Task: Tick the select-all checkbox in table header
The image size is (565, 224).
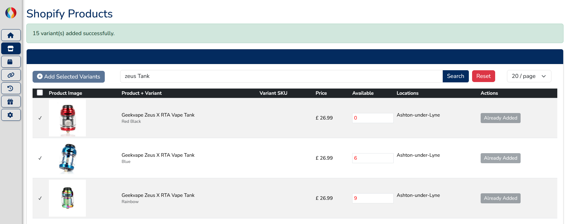Action: [40, 93]
